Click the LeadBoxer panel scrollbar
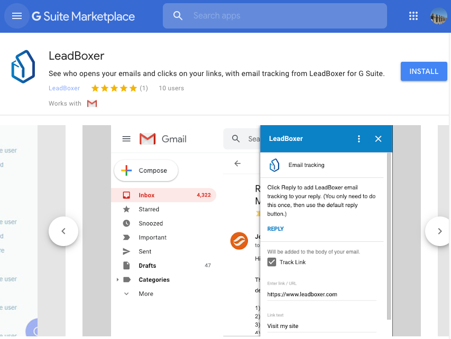This screenshot has width=451, height=339. (x=389, y=236)
